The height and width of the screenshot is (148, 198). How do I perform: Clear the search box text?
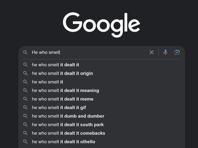152,52
